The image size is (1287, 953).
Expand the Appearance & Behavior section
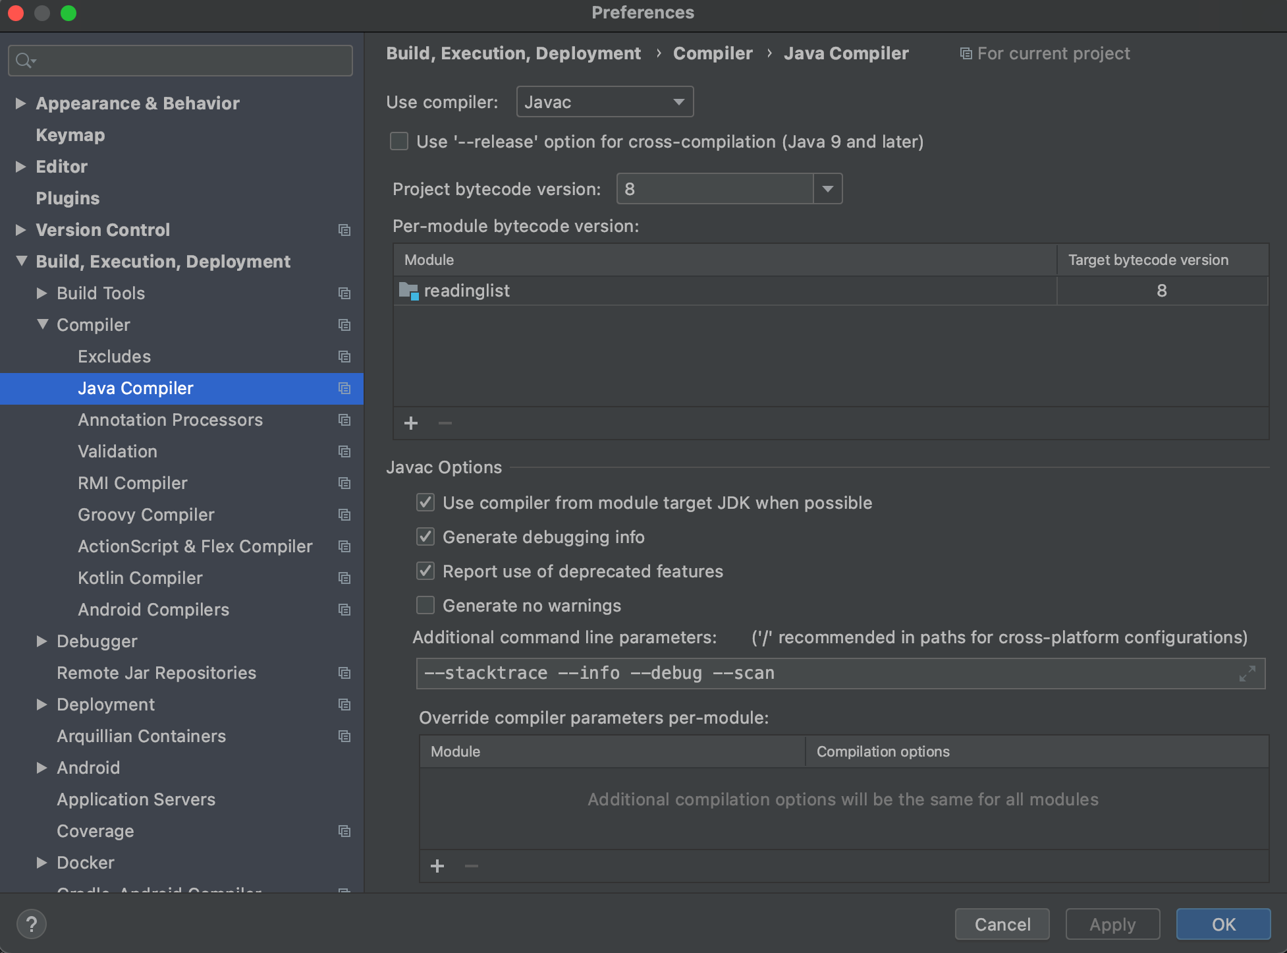click(21, 103)
